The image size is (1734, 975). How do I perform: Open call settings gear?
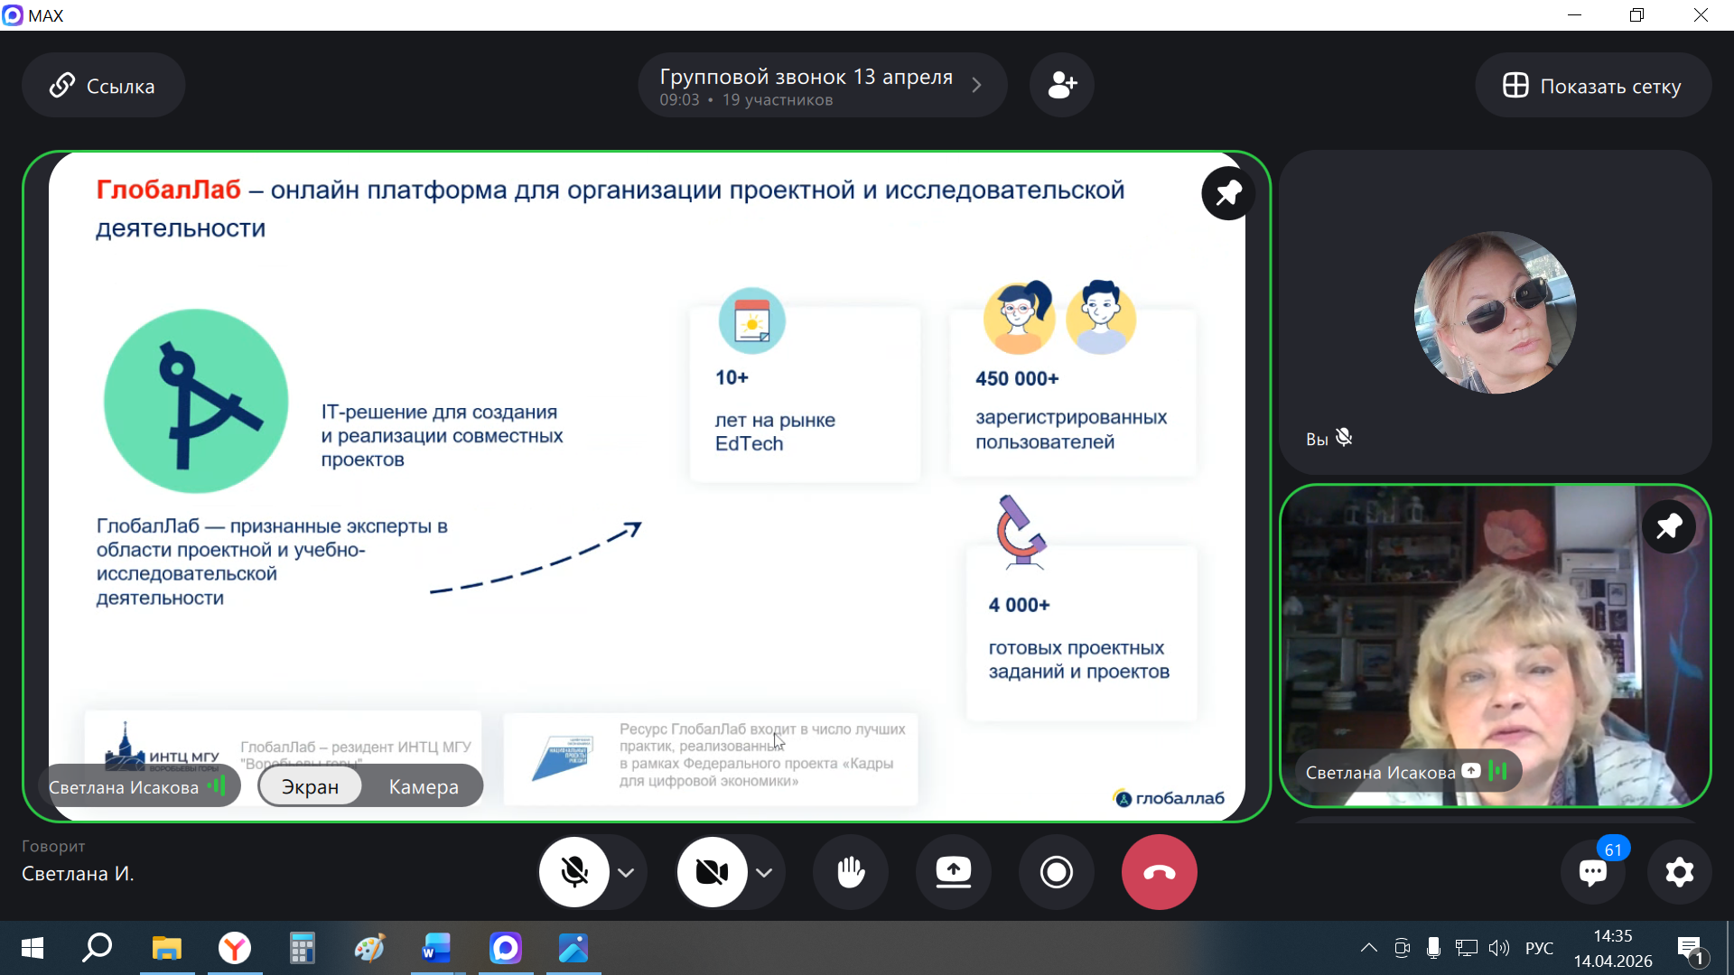coord(1680,872)
